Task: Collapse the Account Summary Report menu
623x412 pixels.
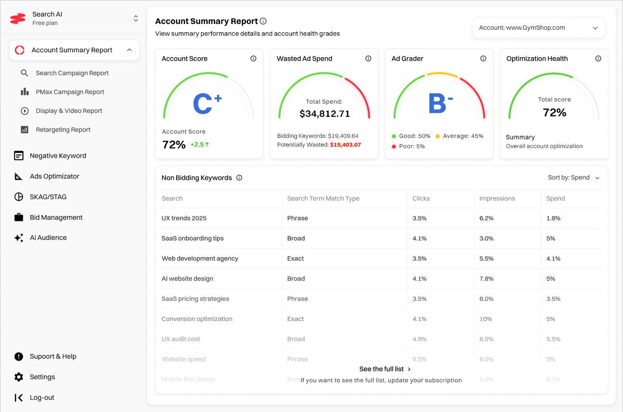Action: [x=129, y=50]
